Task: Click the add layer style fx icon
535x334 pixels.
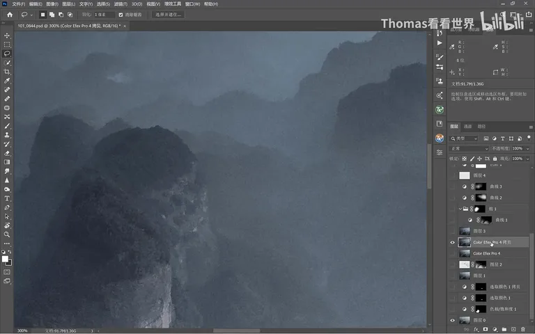Action: tap(476, 329)
